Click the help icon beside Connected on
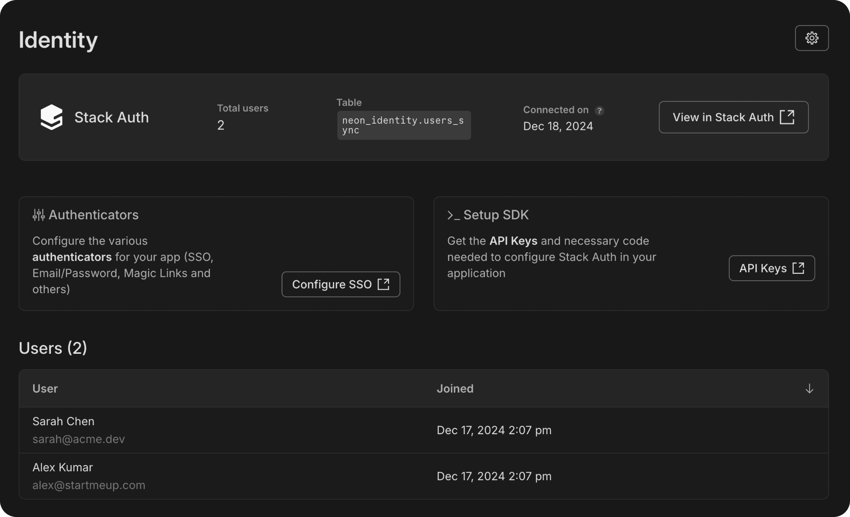Image resolution: width=850 pixels, height=517 pixels. [x=600, y=111]
